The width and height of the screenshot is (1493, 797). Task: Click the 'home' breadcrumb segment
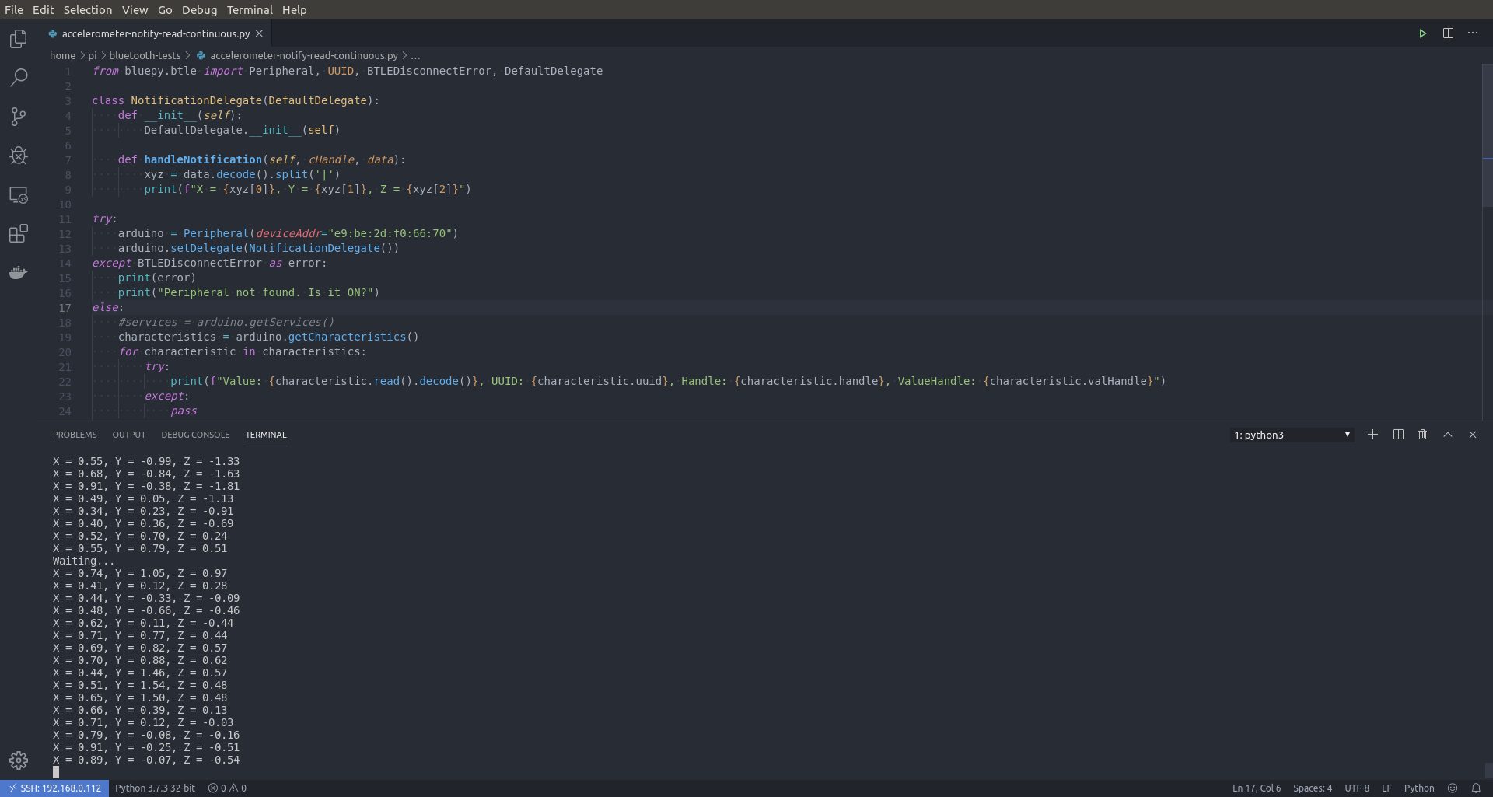click(x=62, y=56)
